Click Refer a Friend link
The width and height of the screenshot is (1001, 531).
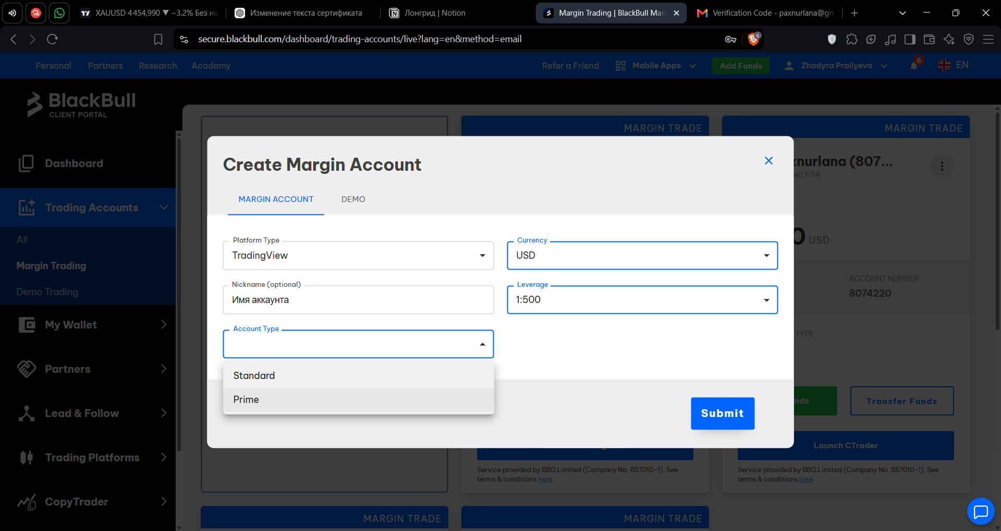click(x=570, y=66)
